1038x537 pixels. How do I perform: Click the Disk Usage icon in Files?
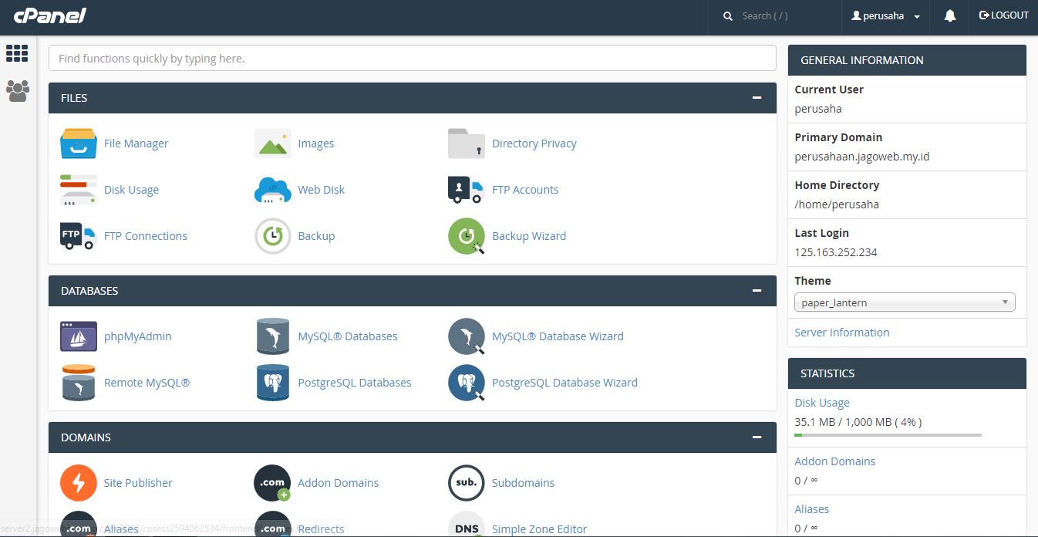(79, 190)
